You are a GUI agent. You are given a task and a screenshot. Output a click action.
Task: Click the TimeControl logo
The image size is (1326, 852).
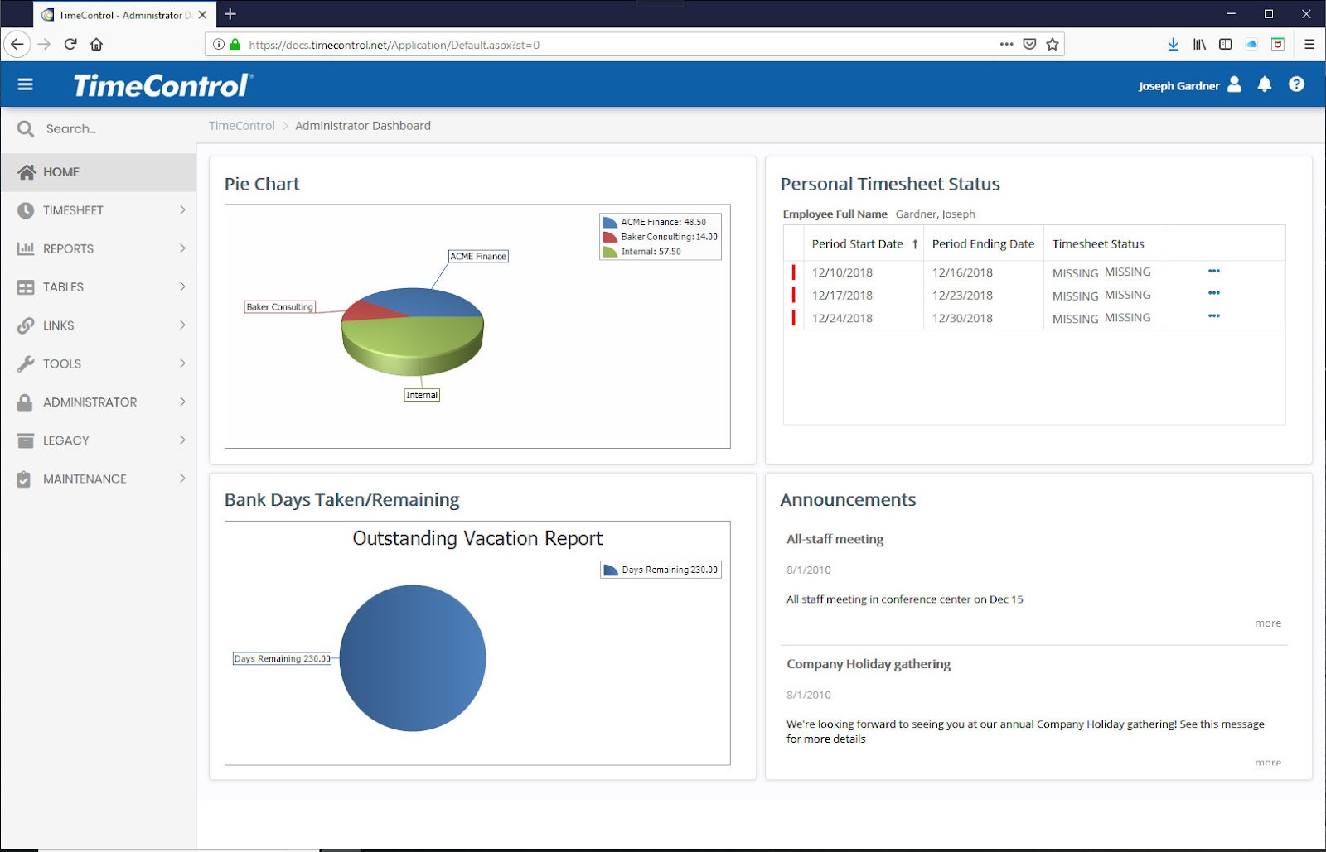(163, 85)
